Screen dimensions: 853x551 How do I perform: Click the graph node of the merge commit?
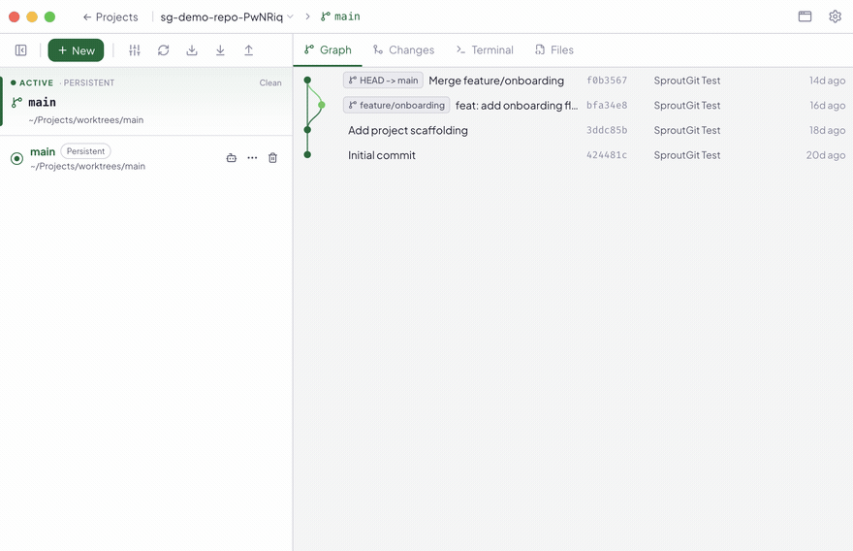click(307, 81)
